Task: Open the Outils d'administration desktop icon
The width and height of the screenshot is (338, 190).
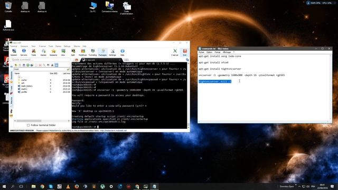Action: click(x=127, y=8)
